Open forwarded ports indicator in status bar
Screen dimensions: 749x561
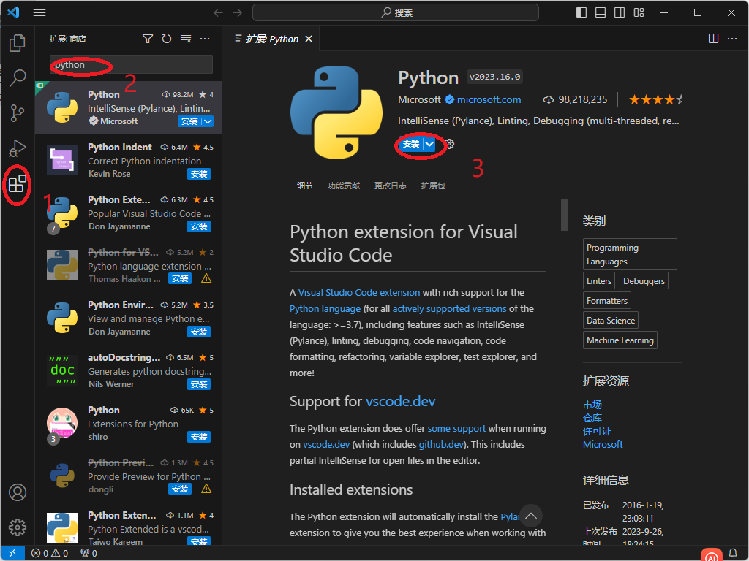click(89, 554)
